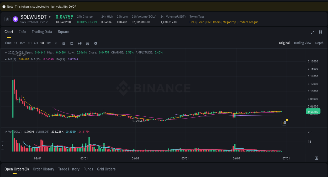Screen dimensions: 328x177
Task: Expand the chart to fullscreen with arrows icon
Action: (313, 33)
